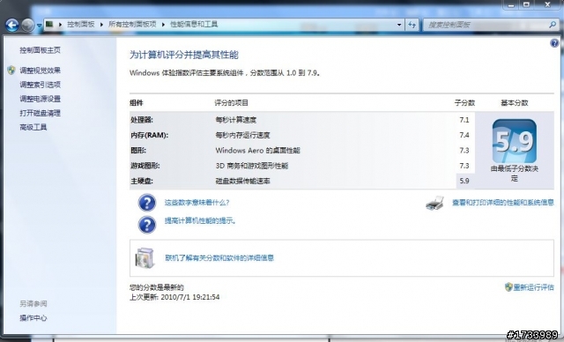Click the control panel icon in address bar
This screenshot has width=564, height=342.
click(x=49, y=24)
